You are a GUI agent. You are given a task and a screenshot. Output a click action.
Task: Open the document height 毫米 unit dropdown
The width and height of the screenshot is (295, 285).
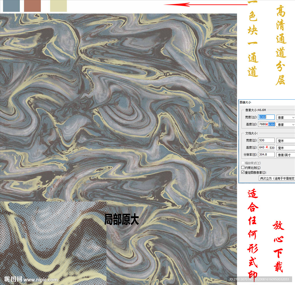[285, 148]
